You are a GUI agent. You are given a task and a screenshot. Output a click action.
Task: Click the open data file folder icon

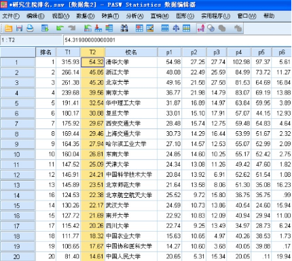point(8,29)
